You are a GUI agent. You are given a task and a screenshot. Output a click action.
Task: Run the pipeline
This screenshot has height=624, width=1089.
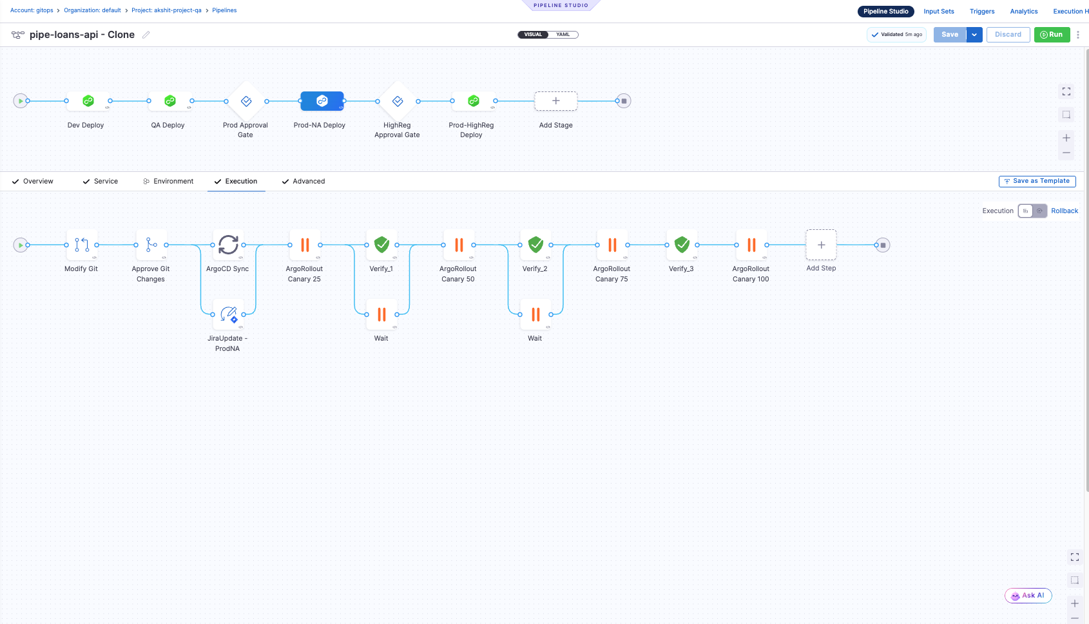point(1052,34)
